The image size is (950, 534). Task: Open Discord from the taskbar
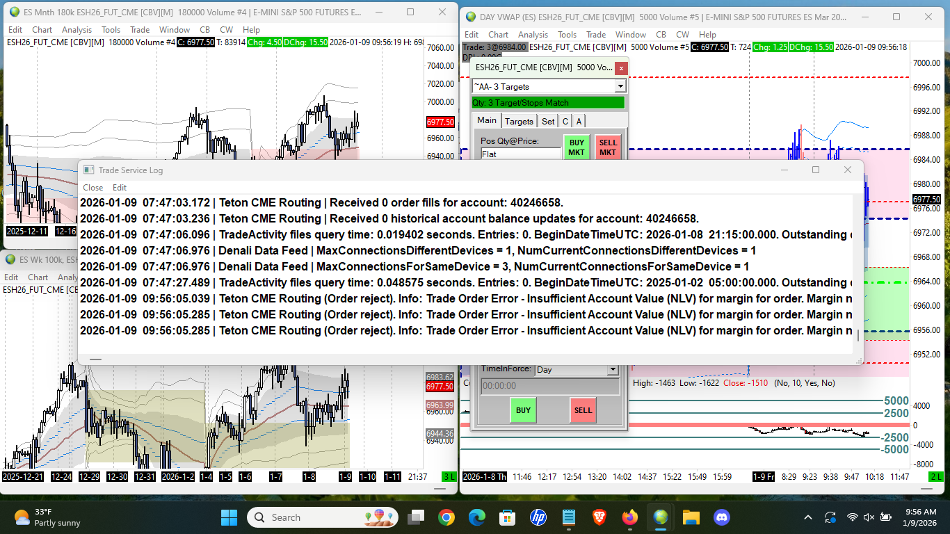pos(721,517)
